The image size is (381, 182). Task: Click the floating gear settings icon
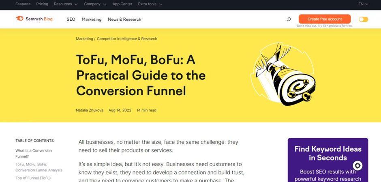tap(357, 166)
